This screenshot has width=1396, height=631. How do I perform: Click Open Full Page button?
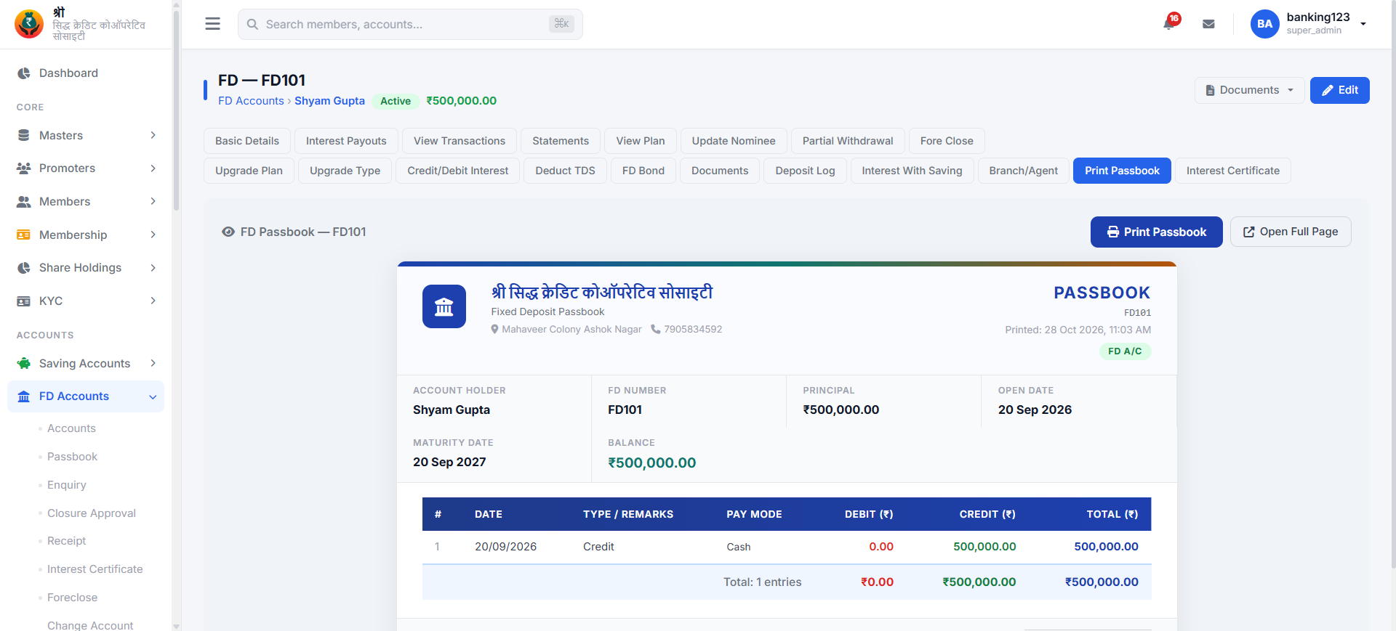pos(1291,232)
